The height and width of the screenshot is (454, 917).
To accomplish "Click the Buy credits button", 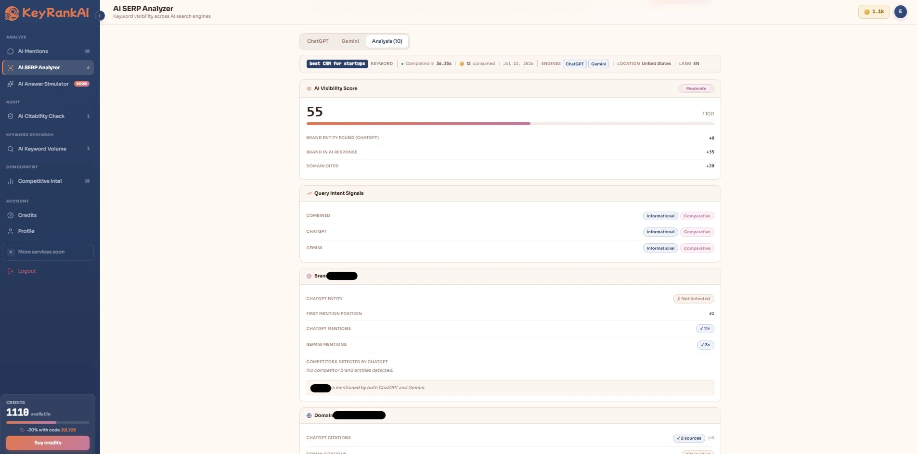I will click(48, 443).
